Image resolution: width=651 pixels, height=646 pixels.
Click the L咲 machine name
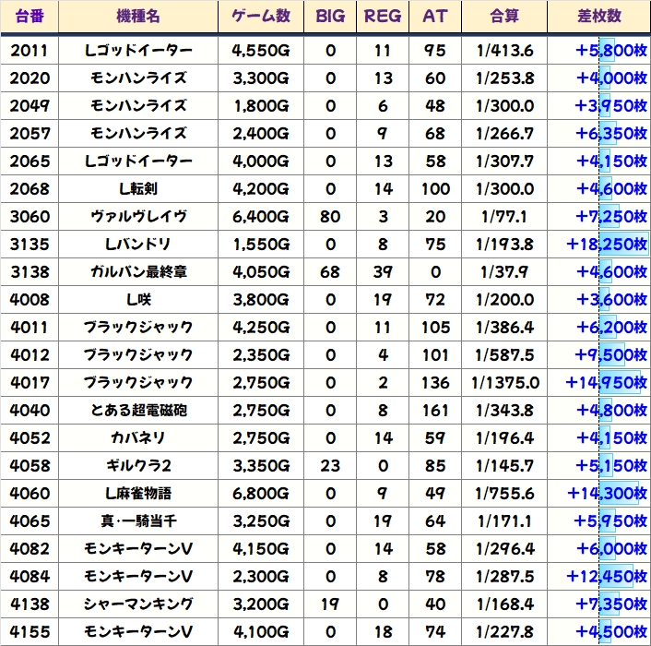(x=138, y=300)
